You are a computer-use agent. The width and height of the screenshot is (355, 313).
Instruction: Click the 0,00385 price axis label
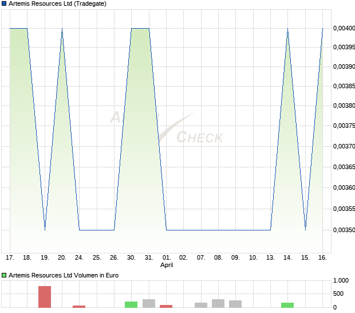344,86
